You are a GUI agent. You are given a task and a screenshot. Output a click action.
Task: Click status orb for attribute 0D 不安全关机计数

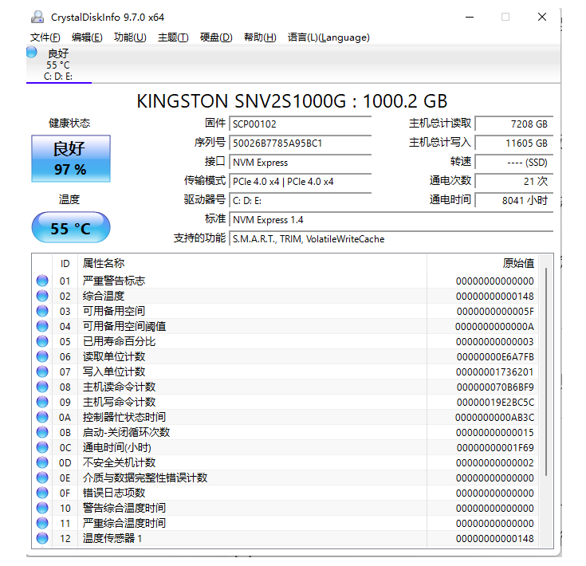tap(42, 462)
